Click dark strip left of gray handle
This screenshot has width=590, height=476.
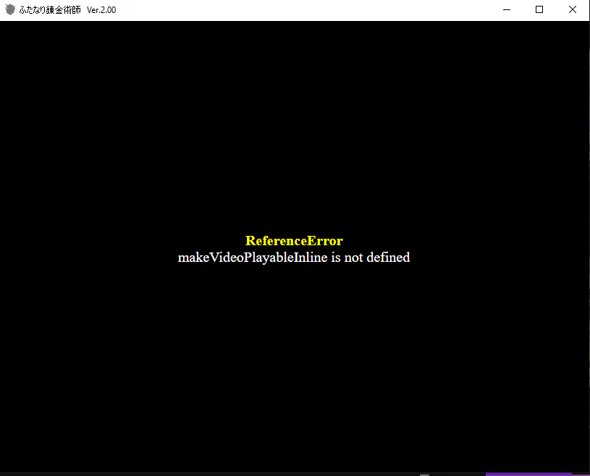[217, 475]
